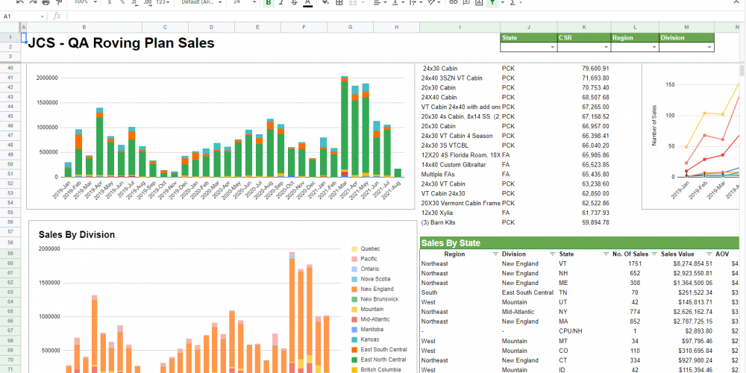
Task: Toggle strikethrough formatting
Action: click(294, 2)
